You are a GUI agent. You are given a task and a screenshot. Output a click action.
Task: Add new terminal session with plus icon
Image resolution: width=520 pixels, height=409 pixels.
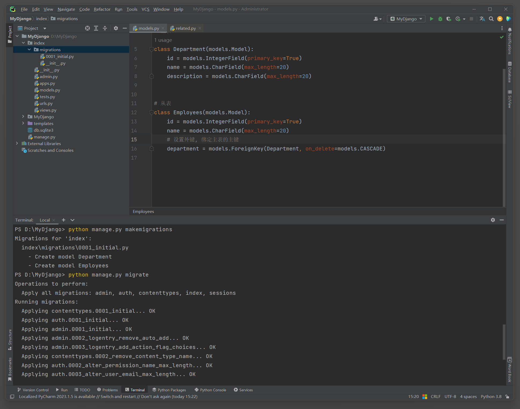pos(64,220)
